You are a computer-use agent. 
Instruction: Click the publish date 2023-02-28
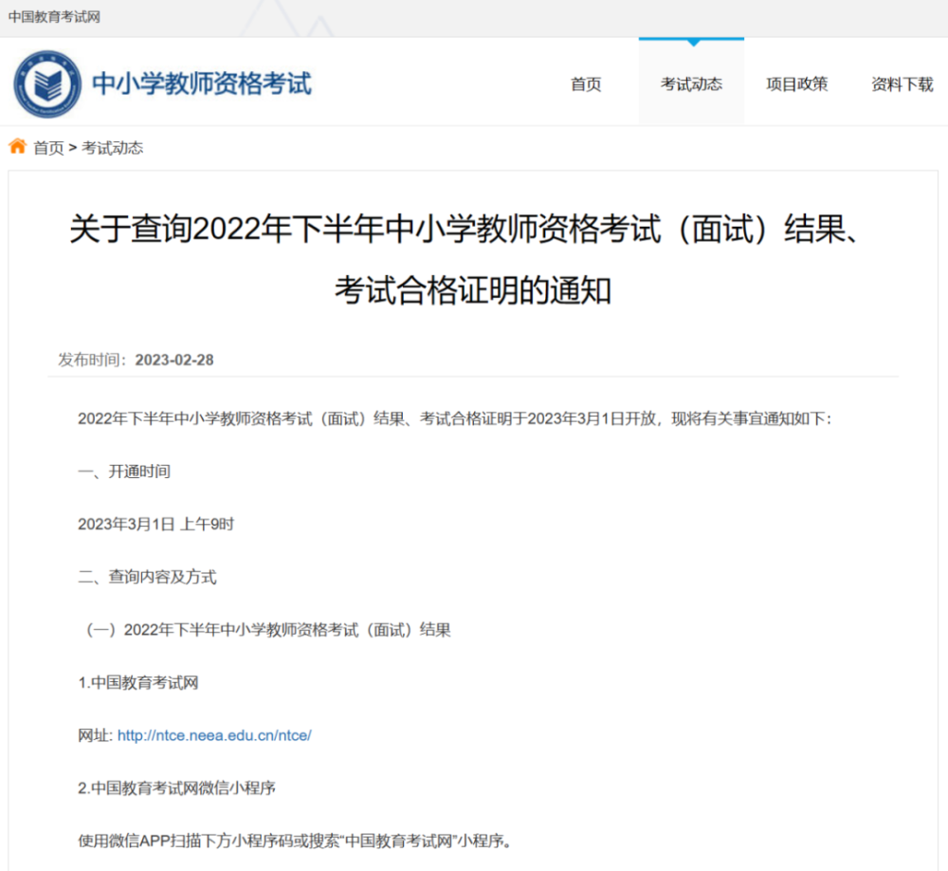tap(174, 360)
